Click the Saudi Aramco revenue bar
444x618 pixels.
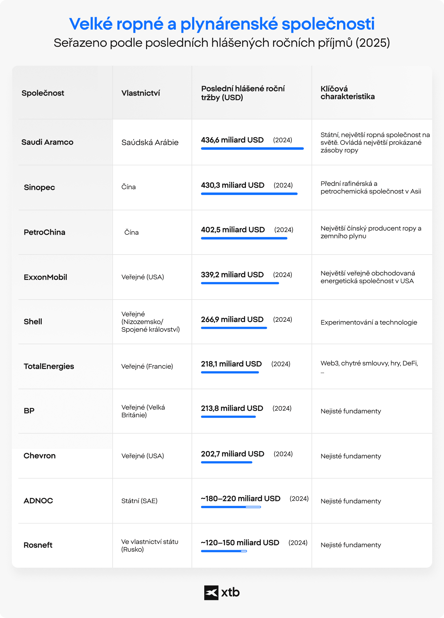pos(252,149)
